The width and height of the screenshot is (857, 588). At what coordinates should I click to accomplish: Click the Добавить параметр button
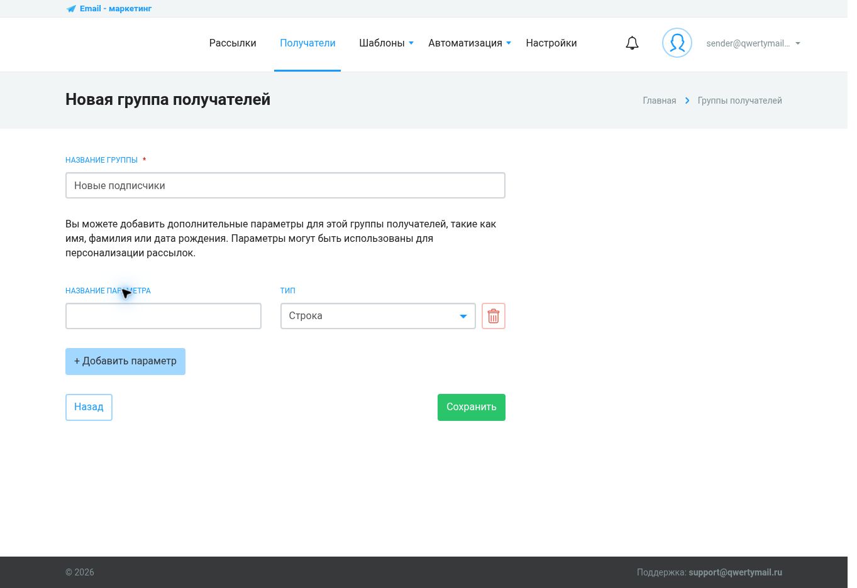125,361
